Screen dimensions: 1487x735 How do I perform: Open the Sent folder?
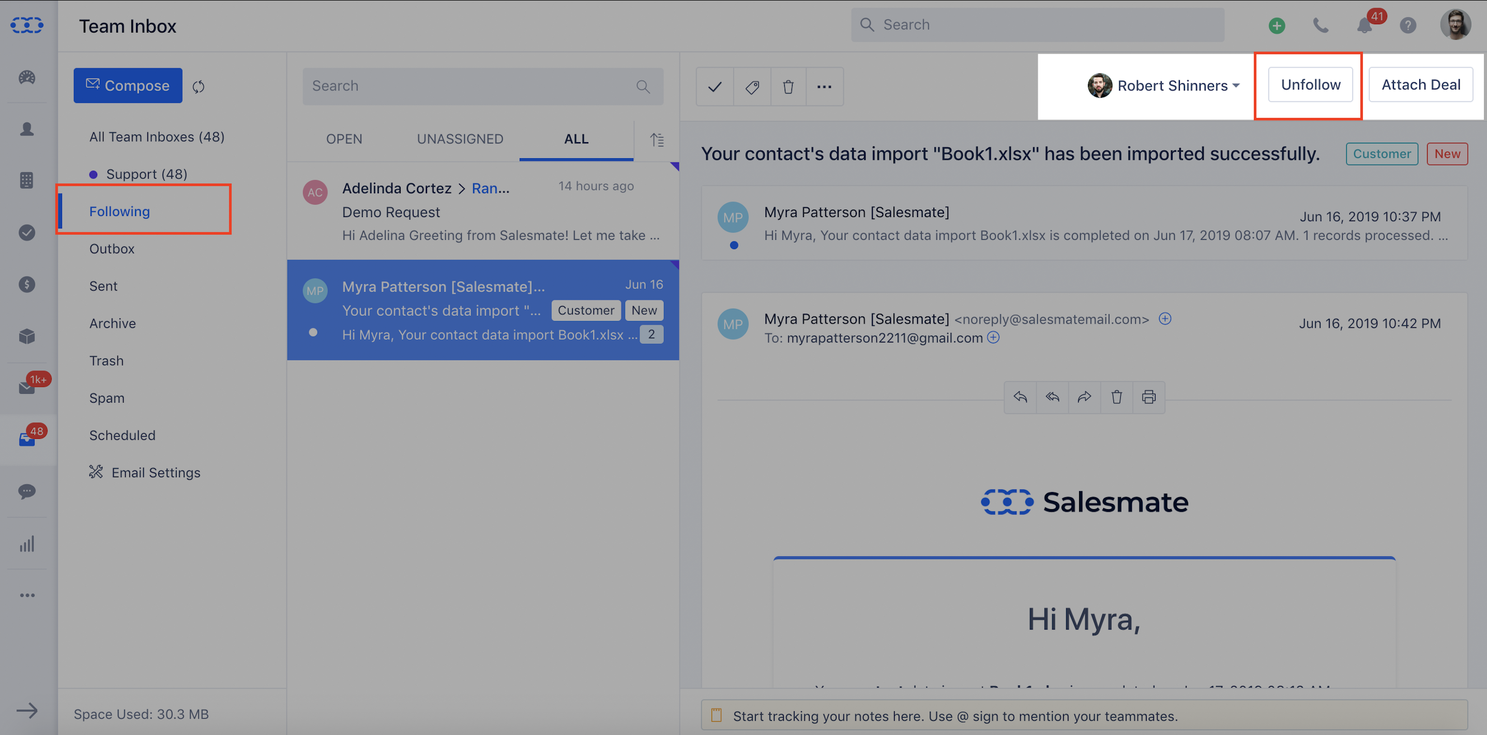point(103,286)
